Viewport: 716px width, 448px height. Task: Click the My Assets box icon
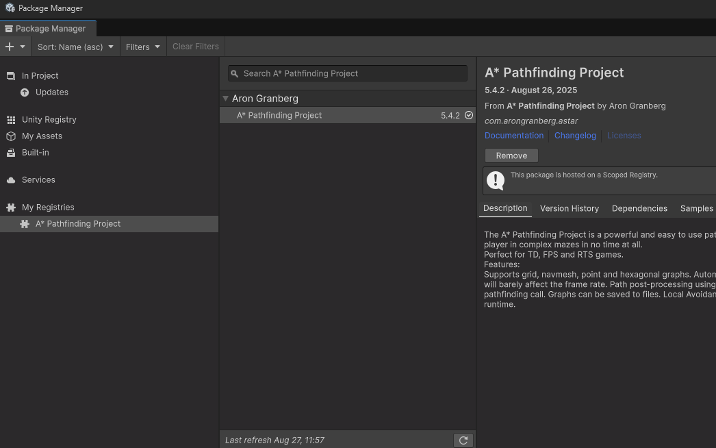[11, 136]
